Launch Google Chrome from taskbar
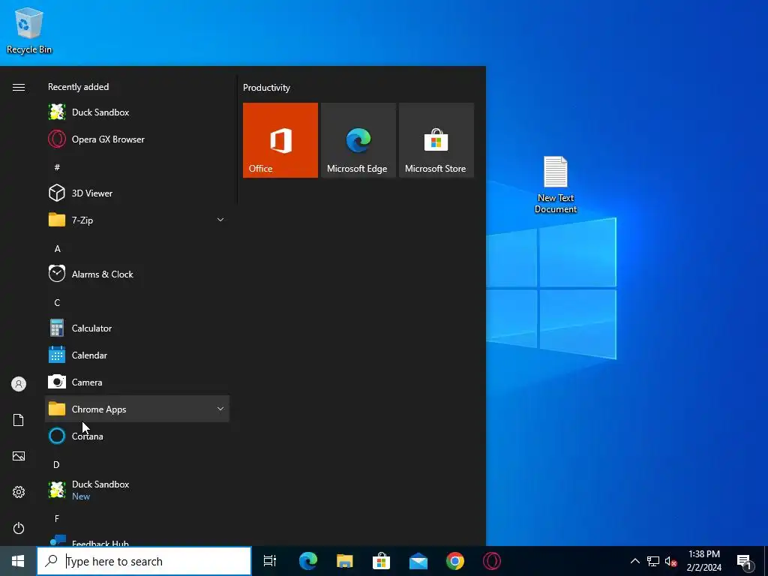 click(x=455, y=561)
